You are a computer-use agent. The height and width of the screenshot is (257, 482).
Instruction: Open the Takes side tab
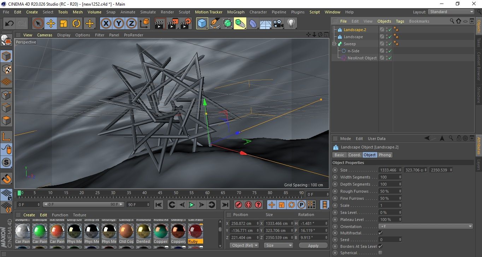click(x=478, y=43)
